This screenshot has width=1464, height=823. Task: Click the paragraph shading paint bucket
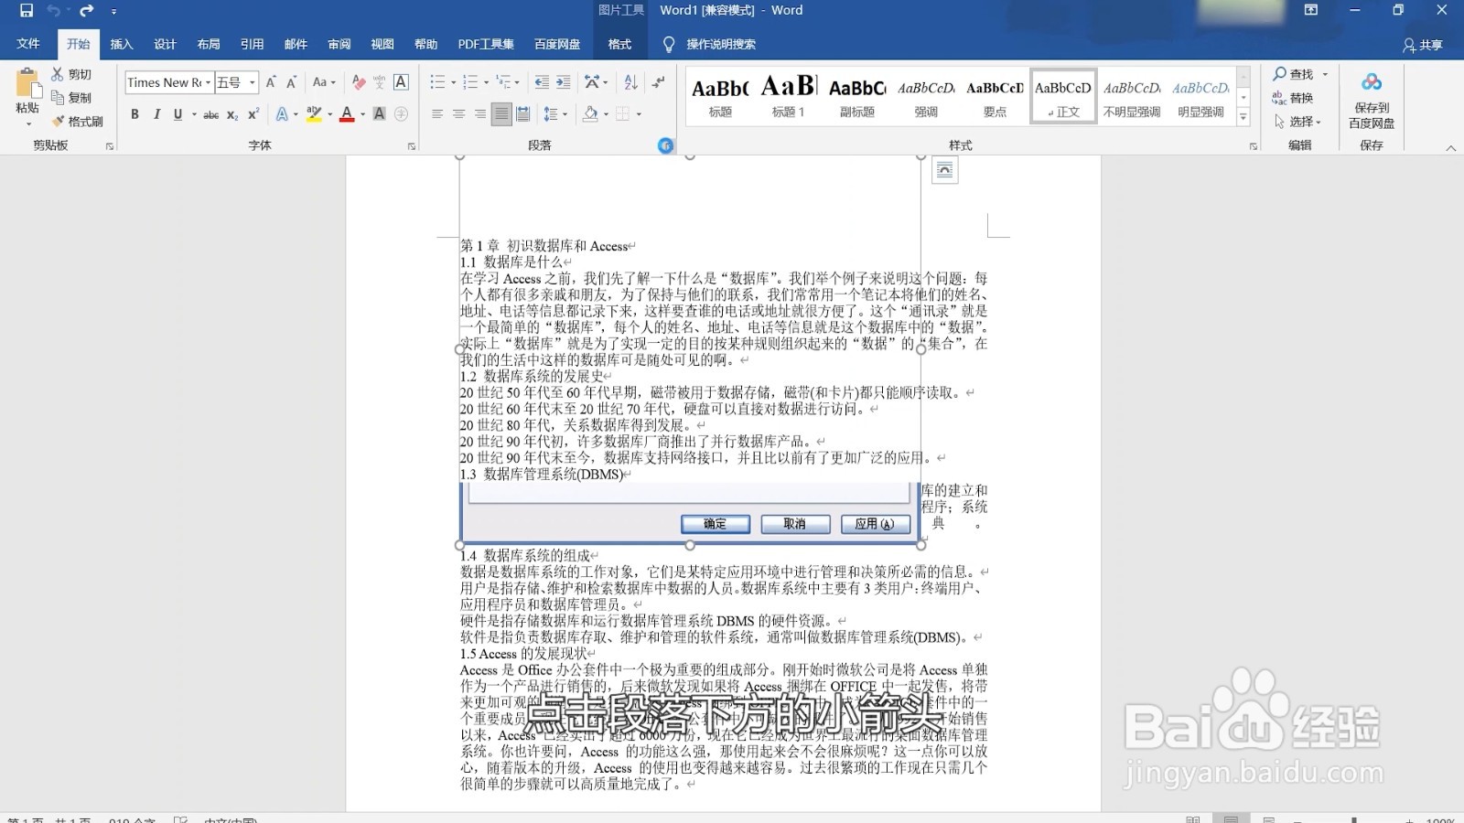tap(590, 114)
